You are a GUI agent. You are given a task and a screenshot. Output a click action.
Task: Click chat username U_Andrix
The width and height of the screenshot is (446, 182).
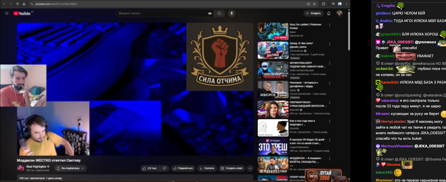pyautogui.click(x=384, y=21)
